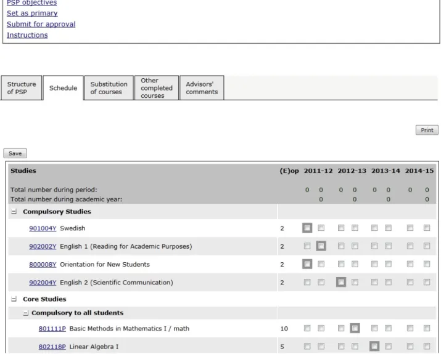This screenshot has width=441, height=354.
Task: Open course 901004Y Swedish link
Action: click(x=43, y=228)
